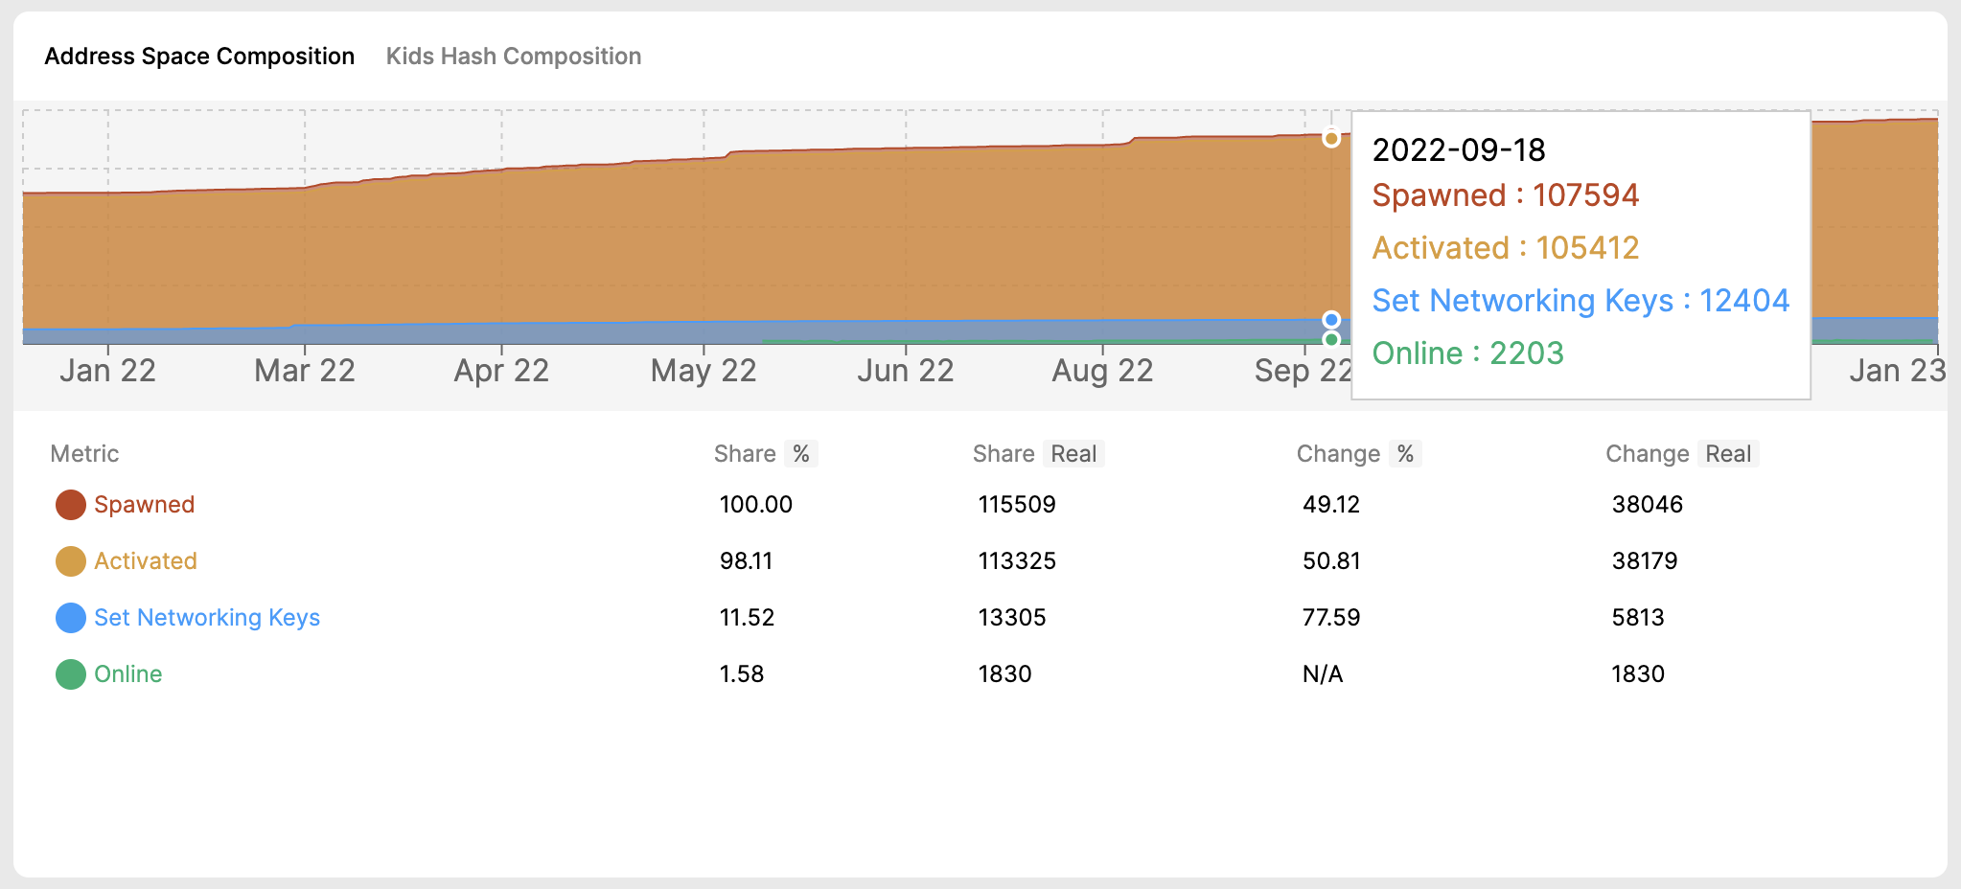Screen dimensions: 1961x889
Task: Toggle Set Networking Keys blue dot
Action: tap(71, 618)
